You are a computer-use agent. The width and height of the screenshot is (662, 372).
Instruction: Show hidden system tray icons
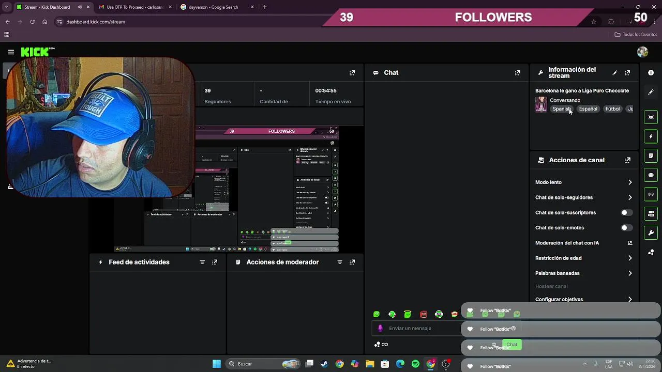pos(584,364)
